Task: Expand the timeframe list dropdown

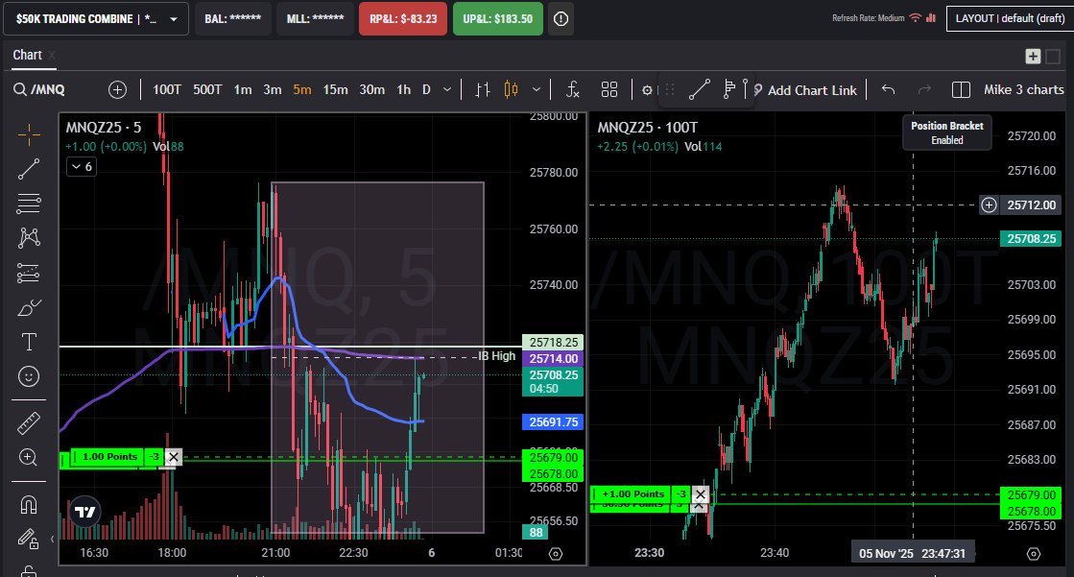Action: tap(447, 90)
